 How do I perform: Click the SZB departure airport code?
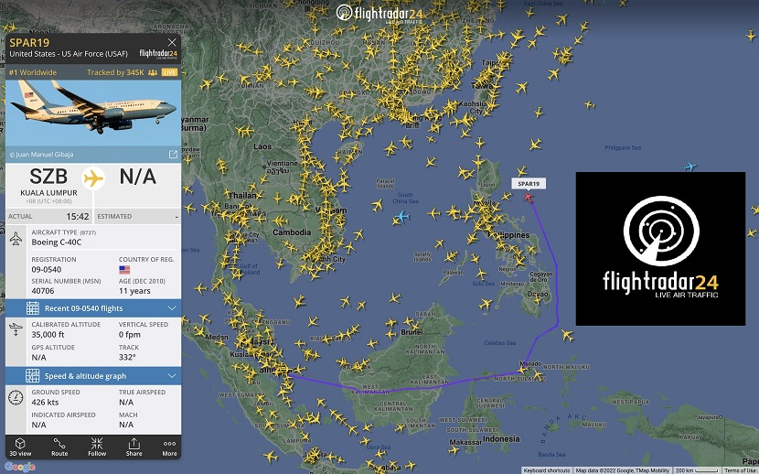click(x=48, y=177)
